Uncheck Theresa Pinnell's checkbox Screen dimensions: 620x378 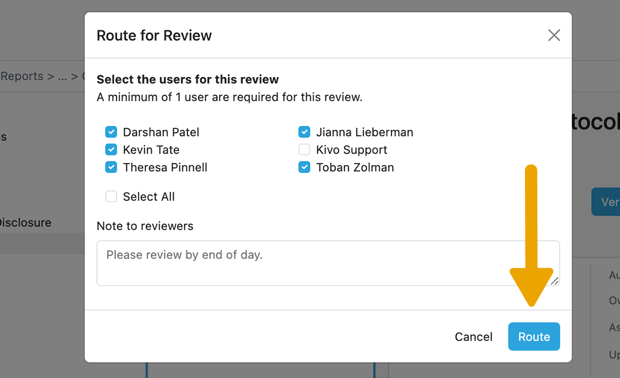coord(111,167)
